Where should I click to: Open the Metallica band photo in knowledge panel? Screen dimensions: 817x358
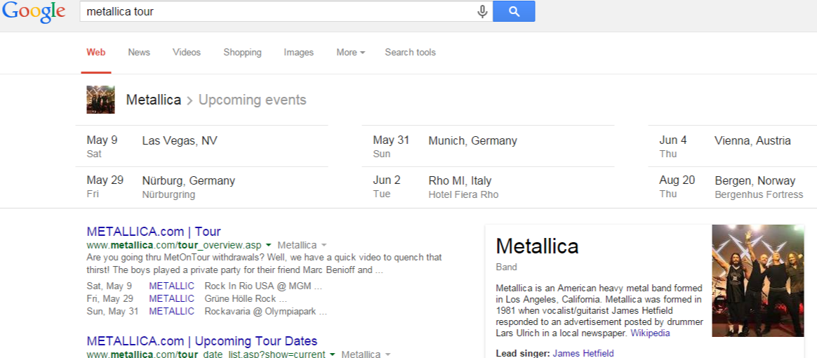[757, 280]
